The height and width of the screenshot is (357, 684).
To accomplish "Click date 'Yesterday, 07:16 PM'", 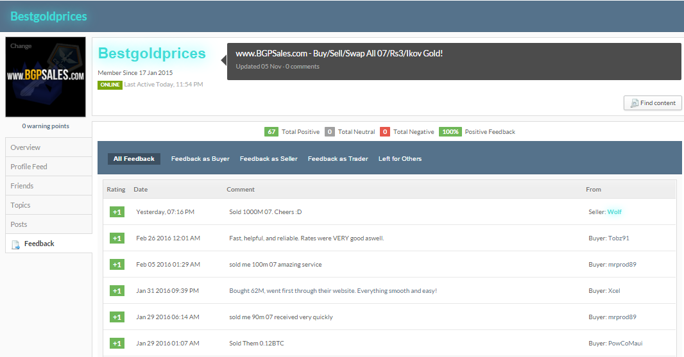I will click(165, 212).
